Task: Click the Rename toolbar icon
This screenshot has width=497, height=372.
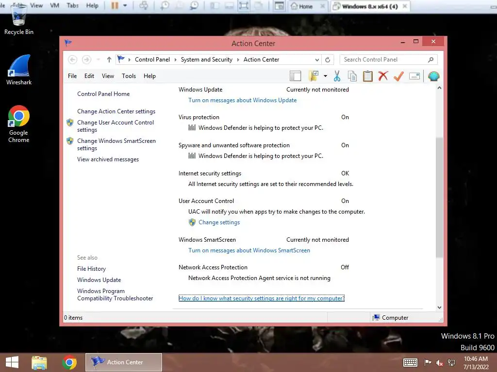Action: (414, 76)
